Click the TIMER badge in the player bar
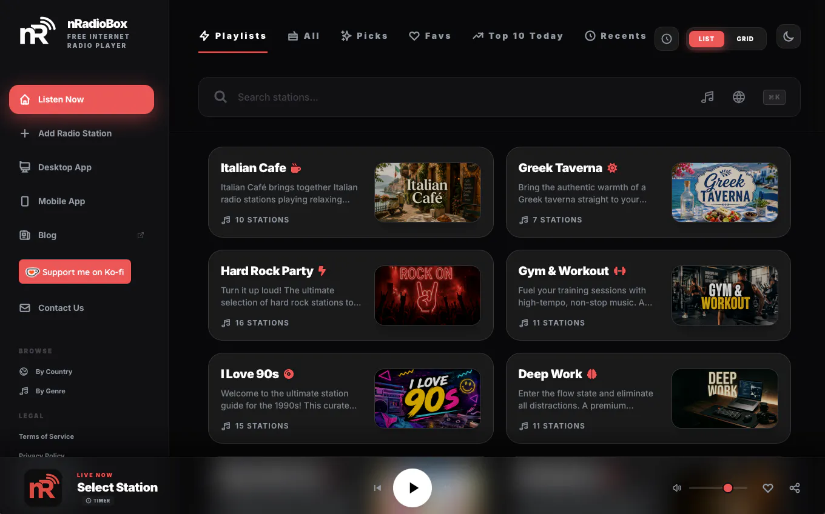 click(98, 501)
